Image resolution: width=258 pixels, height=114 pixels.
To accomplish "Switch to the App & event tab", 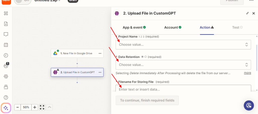I will 134,27.
